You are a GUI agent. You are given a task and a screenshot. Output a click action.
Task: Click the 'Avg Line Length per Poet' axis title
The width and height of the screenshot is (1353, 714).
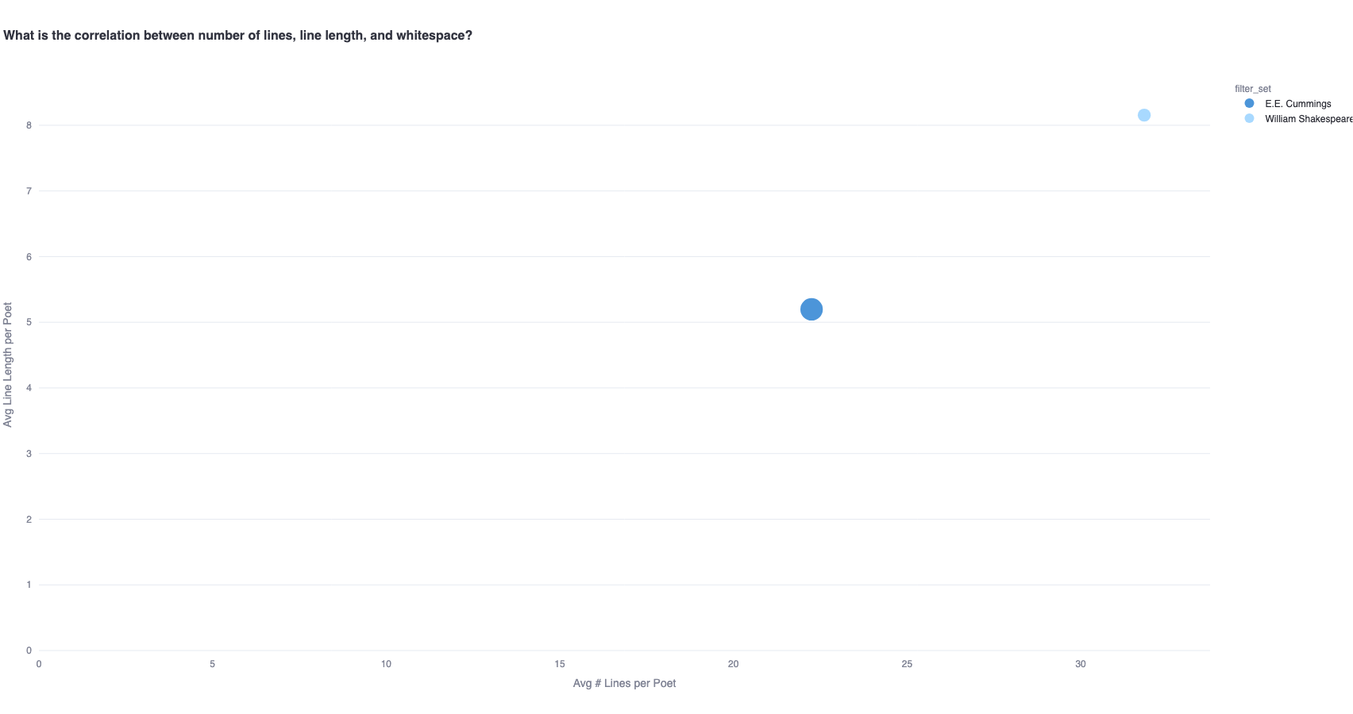click(8, 364)
